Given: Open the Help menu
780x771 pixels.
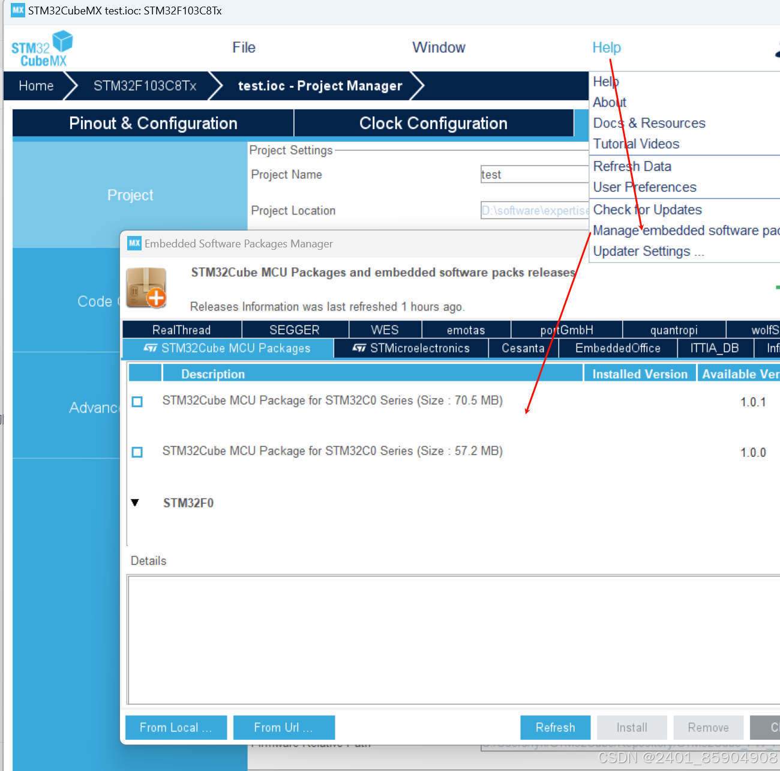Looking at the screenshot, I should click(x=607, y=47).
